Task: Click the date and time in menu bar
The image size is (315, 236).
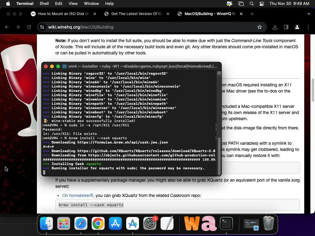Action: tap(289, 3)
